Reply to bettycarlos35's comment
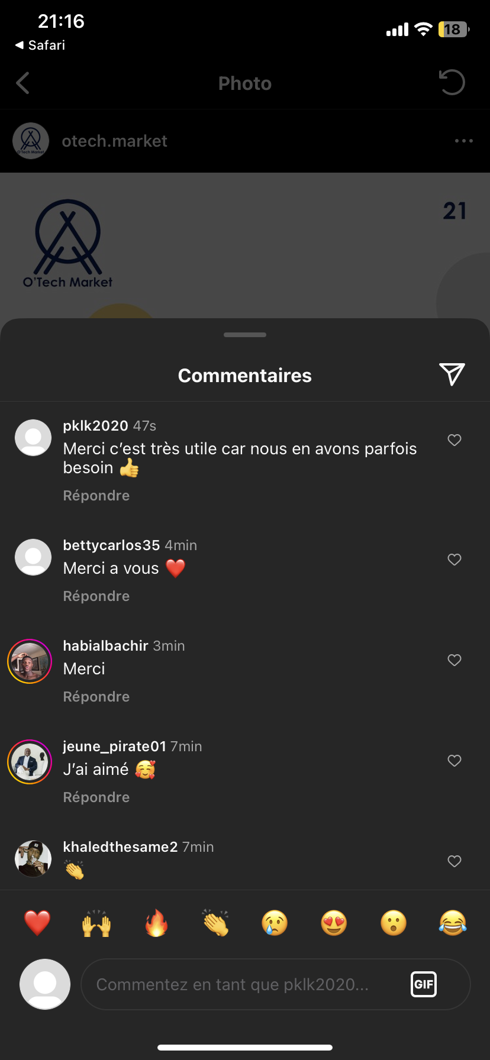 pyautogui.click(x=96, y=596)
